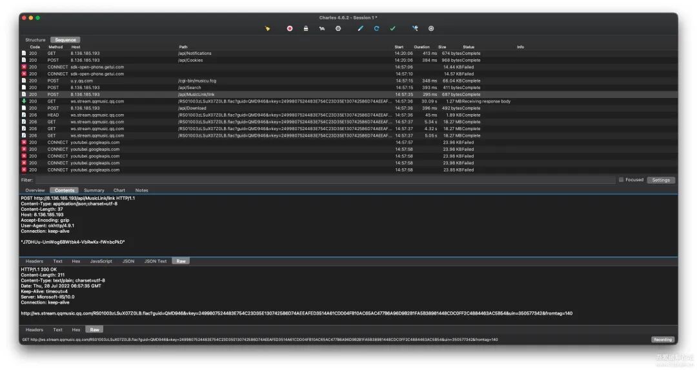Screen dimensions: 697x370
Task: Switch to Structure view
Action: [35, 40]
